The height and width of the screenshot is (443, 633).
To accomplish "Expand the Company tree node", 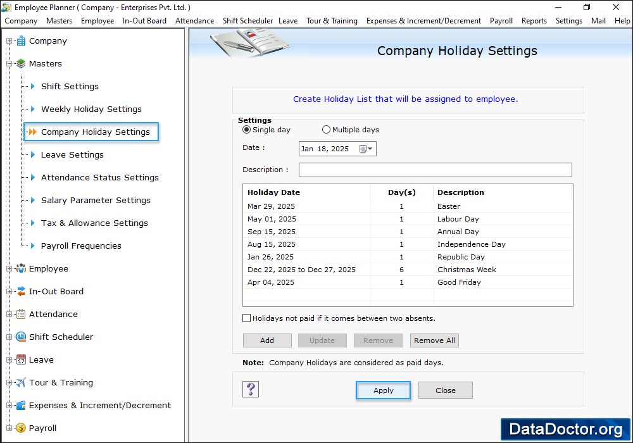I will click(9, 41).
